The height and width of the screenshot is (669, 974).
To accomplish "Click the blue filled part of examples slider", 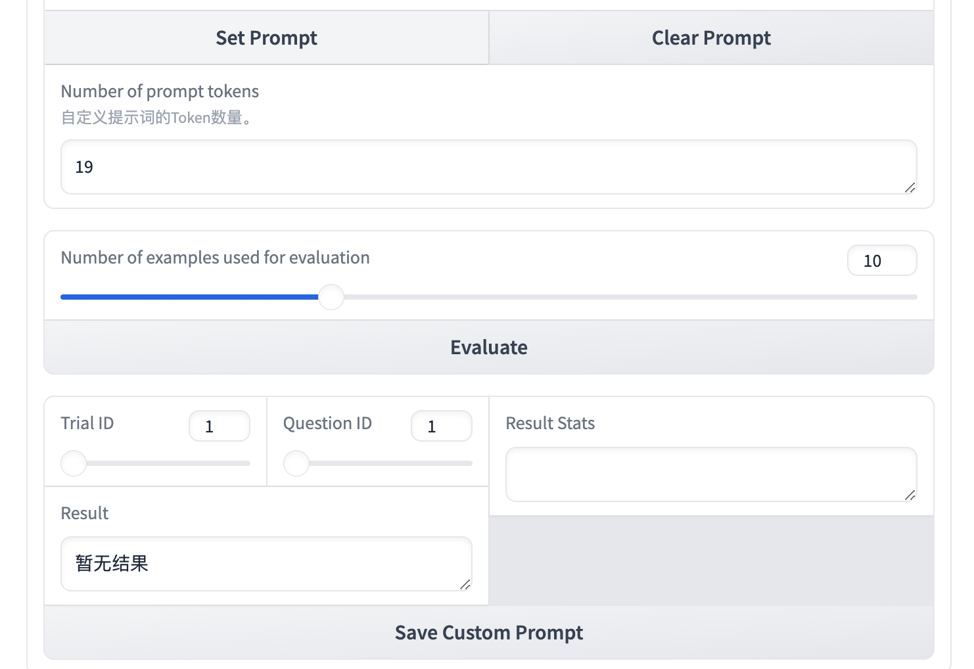I will click(x=191, y=297).
